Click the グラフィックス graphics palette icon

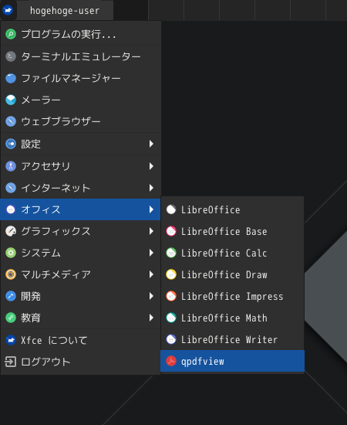point(11,231)
